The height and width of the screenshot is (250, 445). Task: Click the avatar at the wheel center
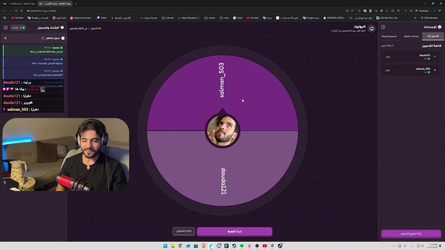pyautogui.click(x=222, y=130)
